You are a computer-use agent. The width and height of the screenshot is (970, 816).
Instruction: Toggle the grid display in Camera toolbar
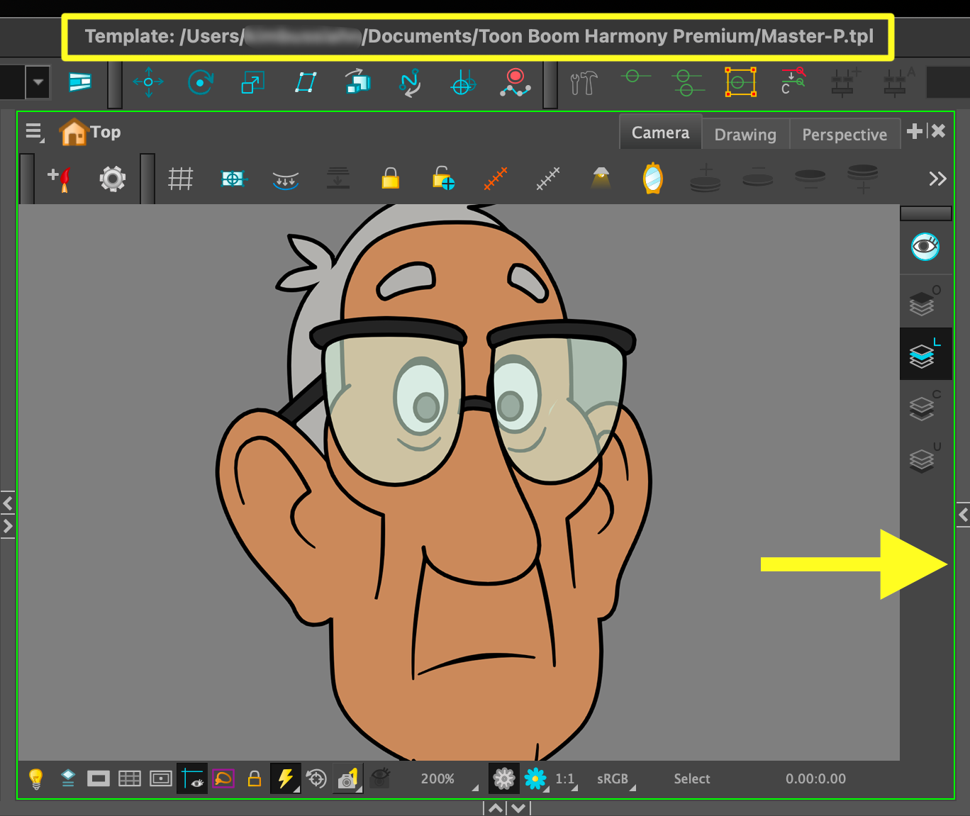(x=180, y=179)
